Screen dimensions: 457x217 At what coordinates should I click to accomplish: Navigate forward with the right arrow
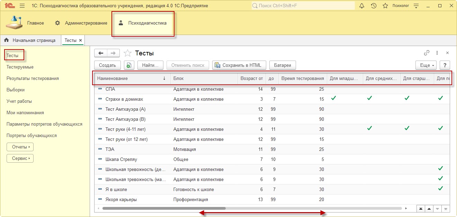pos(113,53)
